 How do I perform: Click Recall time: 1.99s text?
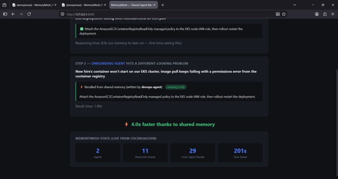tap(88, 106)
